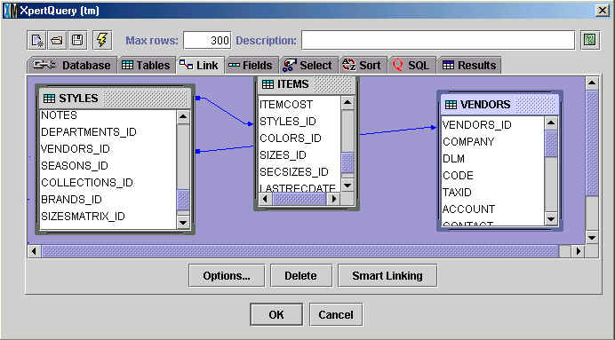
Task: Switch to the Tables tab
Action: tap(146, 65)
